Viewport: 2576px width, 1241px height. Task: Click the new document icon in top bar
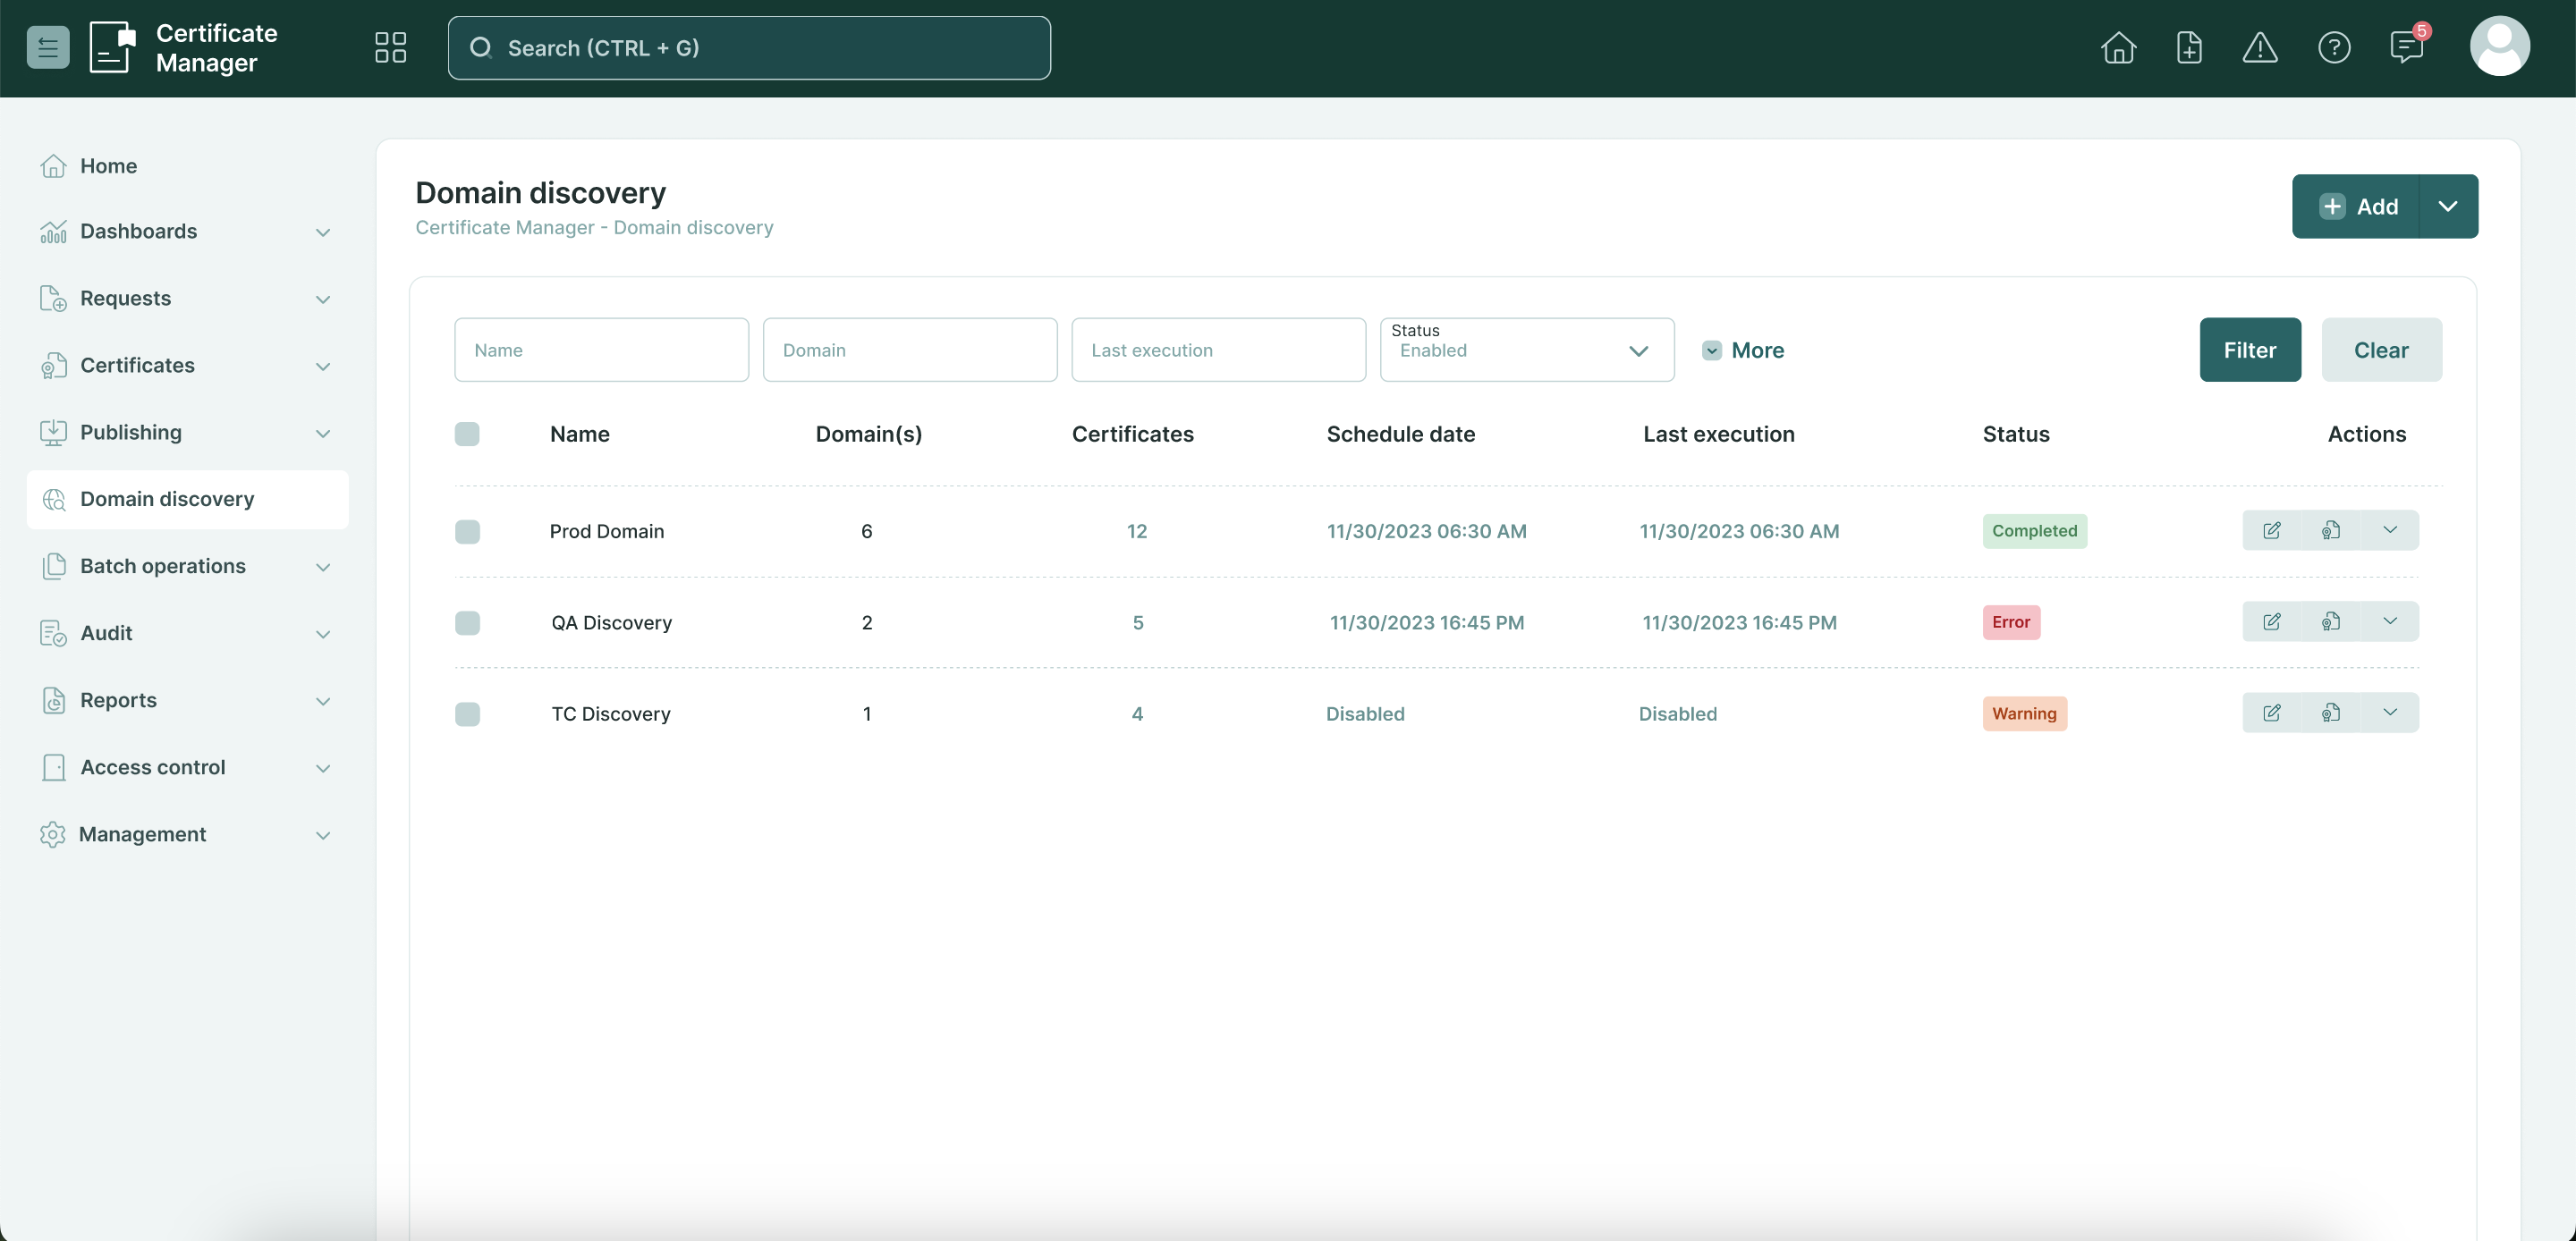tap(2189, 47)
